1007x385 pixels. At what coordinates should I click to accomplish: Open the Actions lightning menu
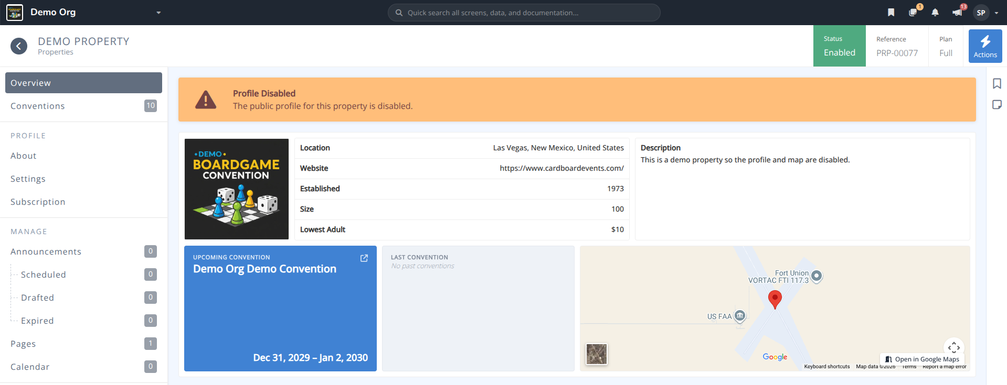pos(985,46)
